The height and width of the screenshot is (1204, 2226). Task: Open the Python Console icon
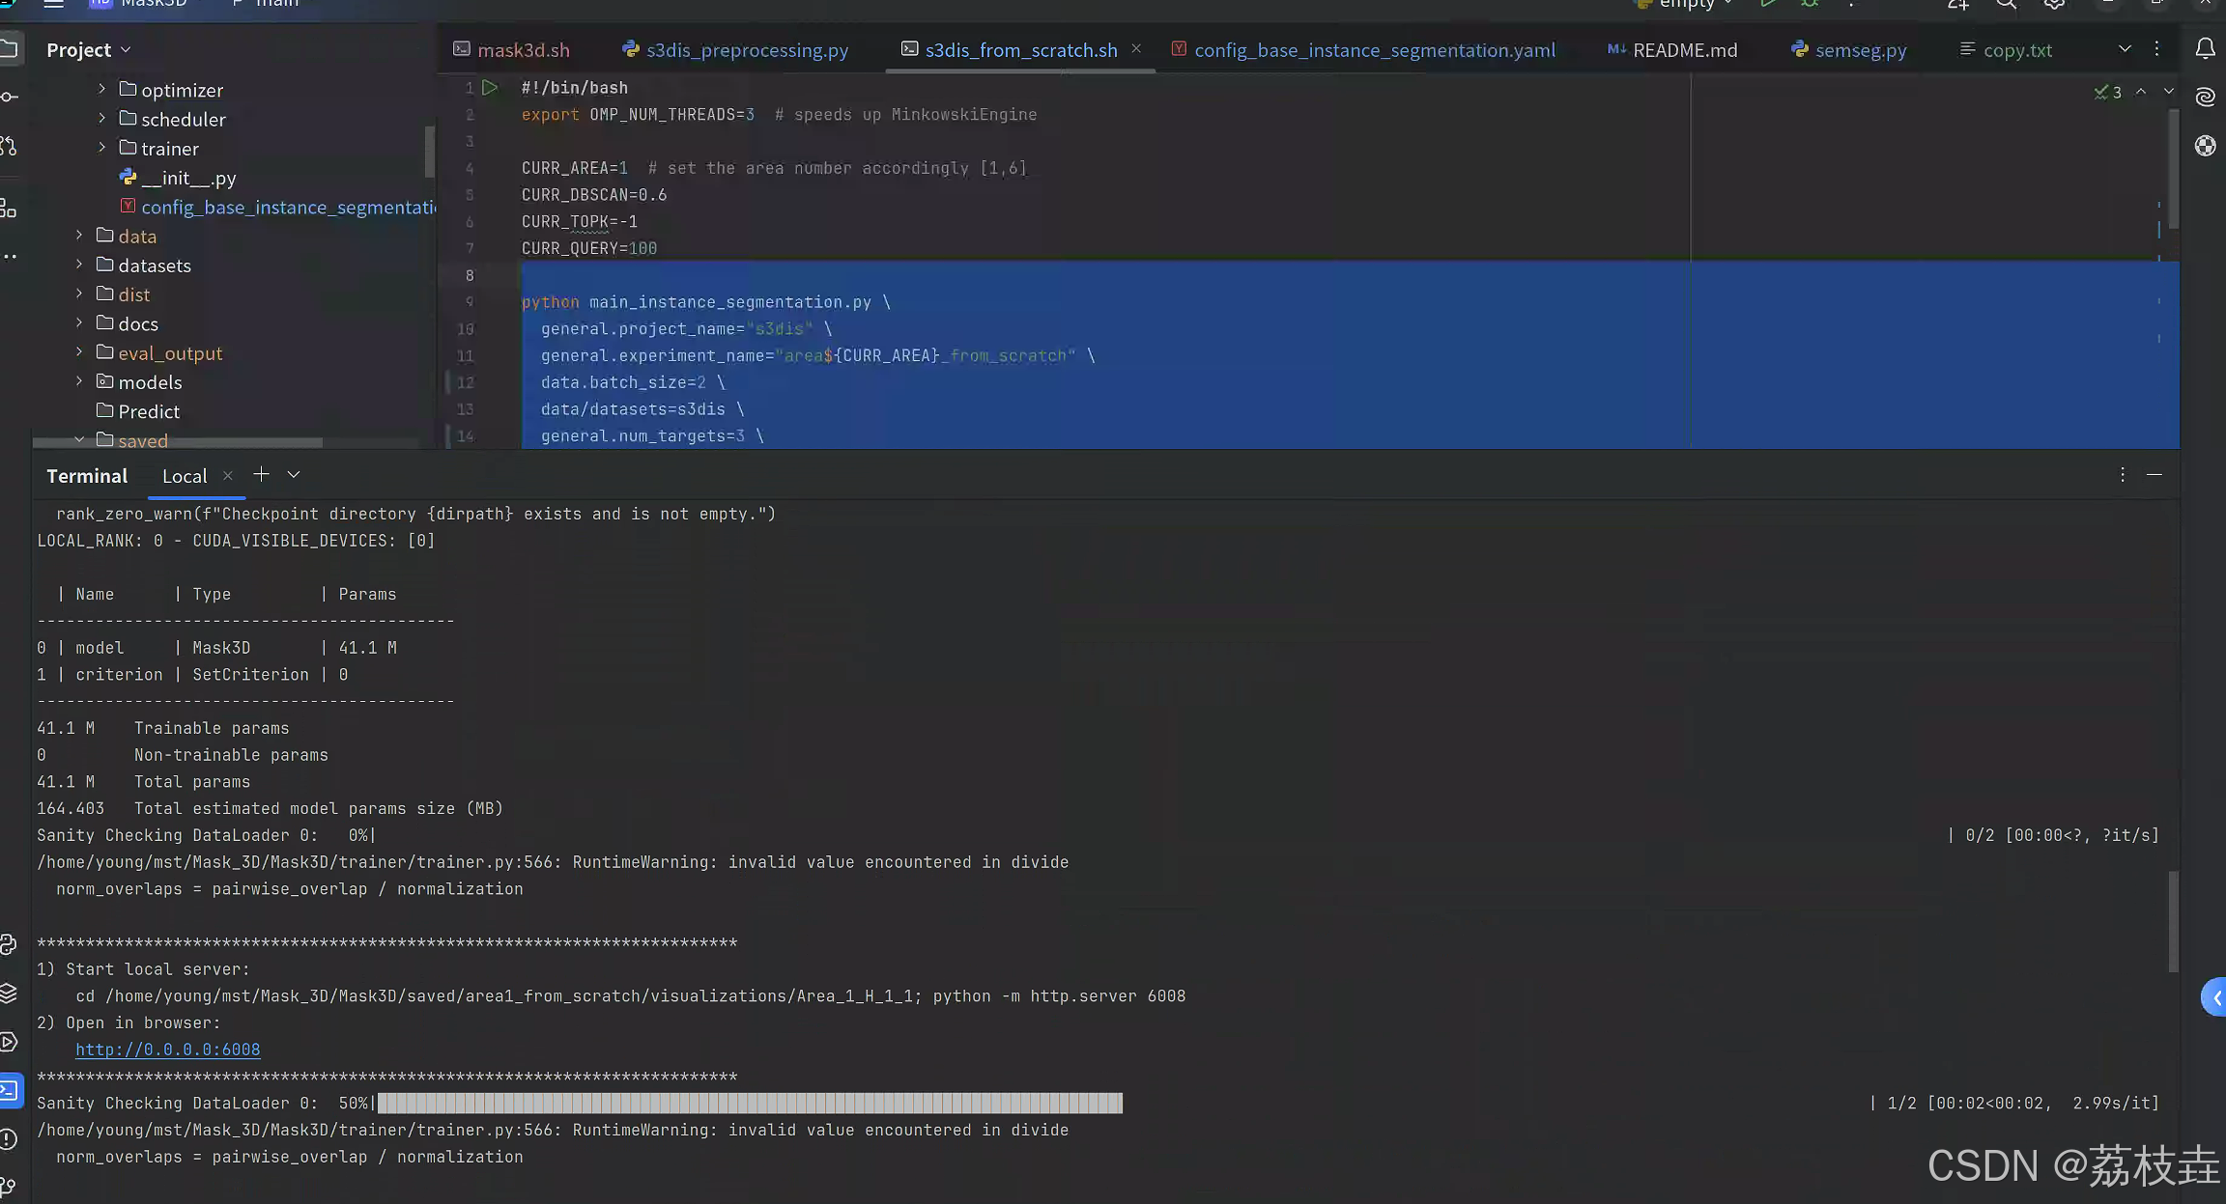(x=10, y=944)
